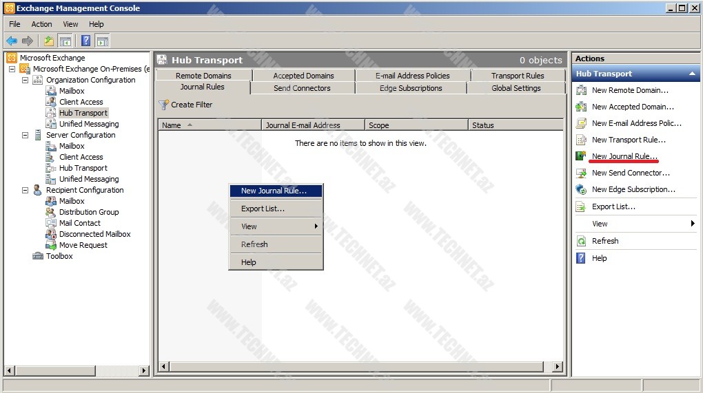Click the New Transport Rule icon
Image resolution: width=703 pixels, height=393 pixels.
[x=581, y=140]
